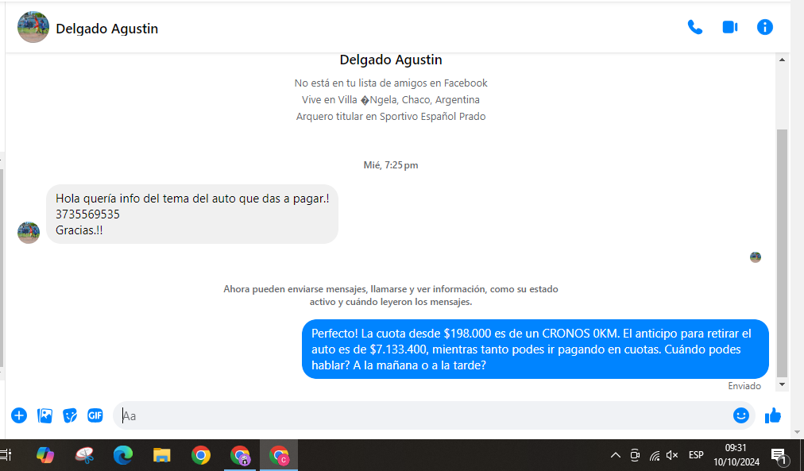Send a thumbs-up like
804x471 pixels.
772,415
